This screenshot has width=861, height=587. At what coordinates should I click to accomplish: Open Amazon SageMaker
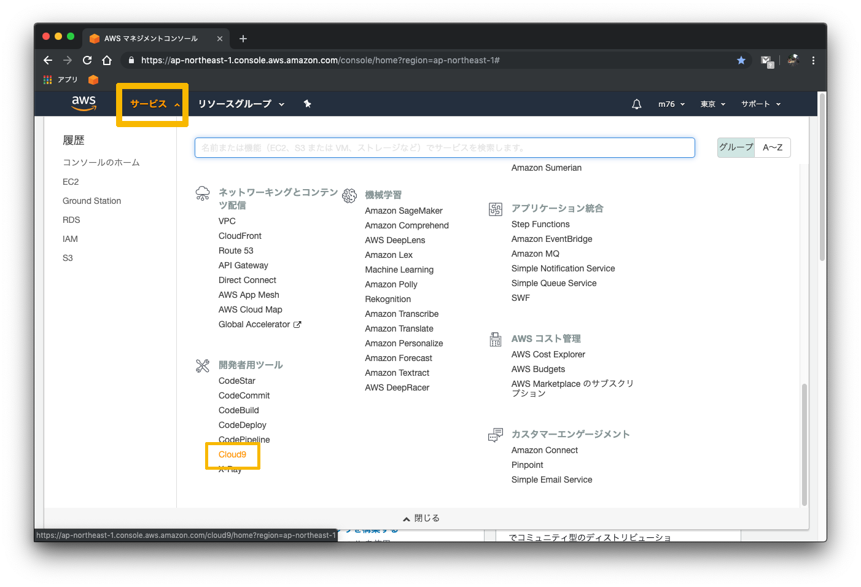[403, 211]
